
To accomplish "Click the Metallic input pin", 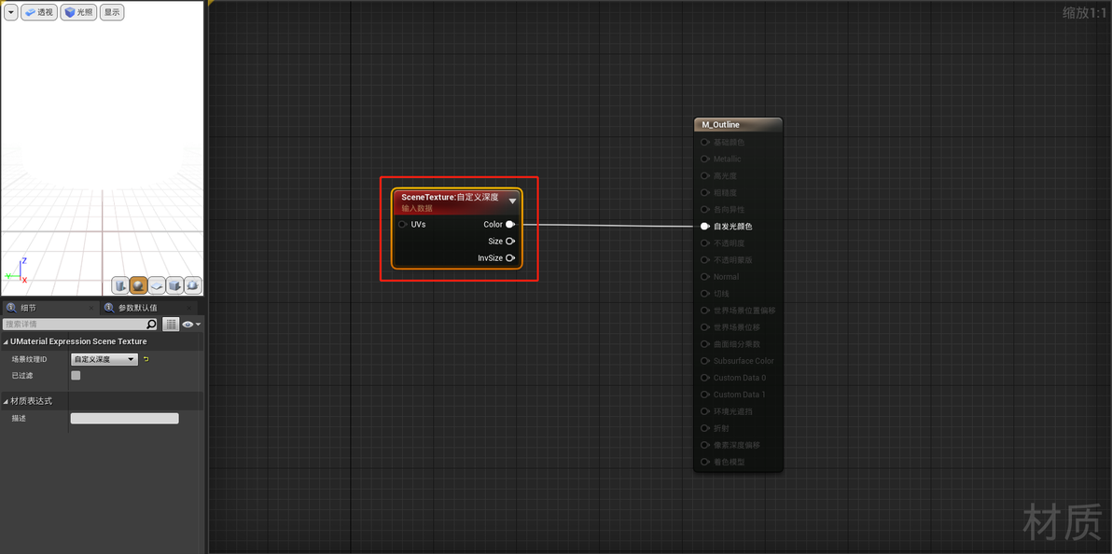I will coord(705,159).
